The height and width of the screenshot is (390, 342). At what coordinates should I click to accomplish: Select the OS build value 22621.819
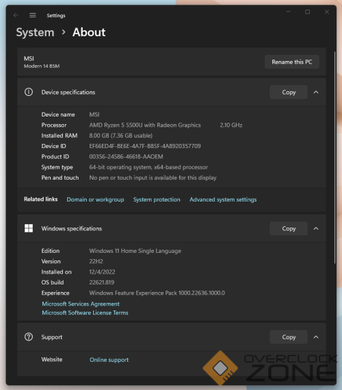(102, 282)
